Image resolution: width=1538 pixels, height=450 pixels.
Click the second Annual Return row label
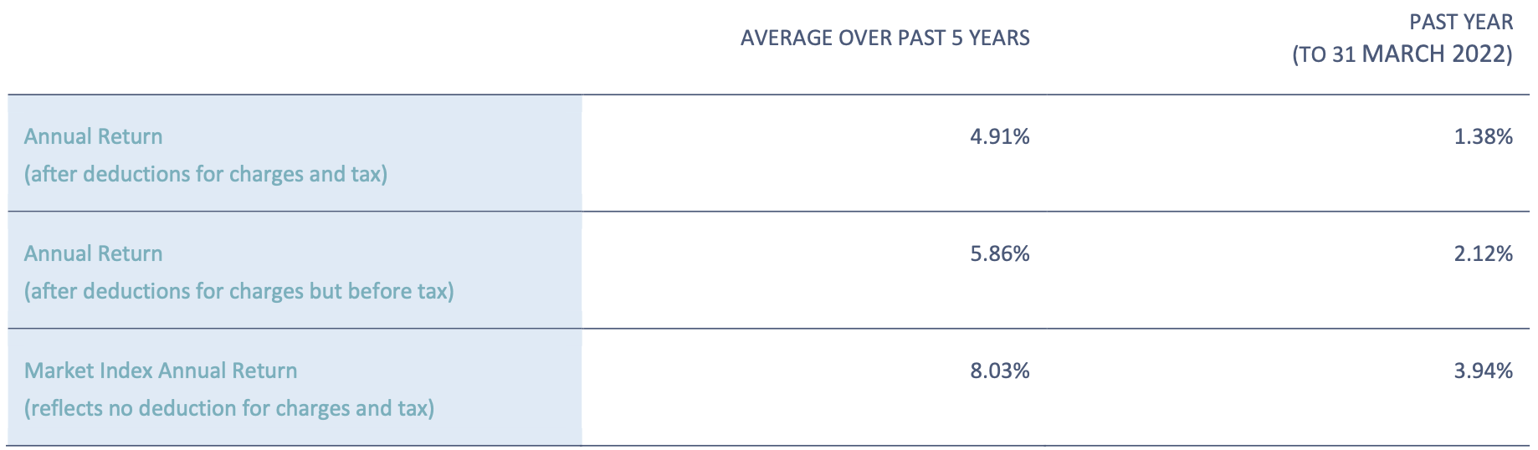tap(94, 253)
